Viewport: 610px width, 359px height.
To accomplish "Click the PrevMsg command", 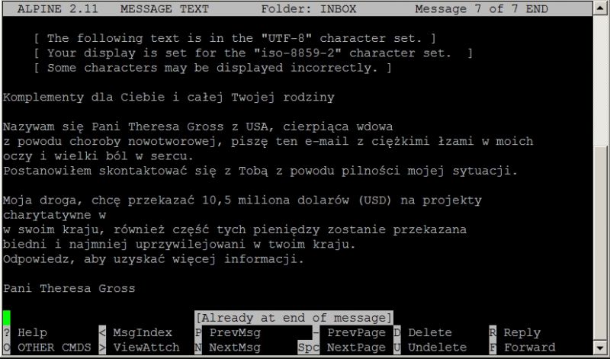I will pyautogui.click(x=235, y=332).
